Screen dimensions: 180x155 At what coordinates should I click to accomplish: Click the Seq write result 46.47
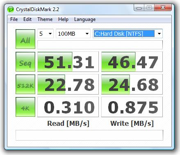tap(132, 62)
